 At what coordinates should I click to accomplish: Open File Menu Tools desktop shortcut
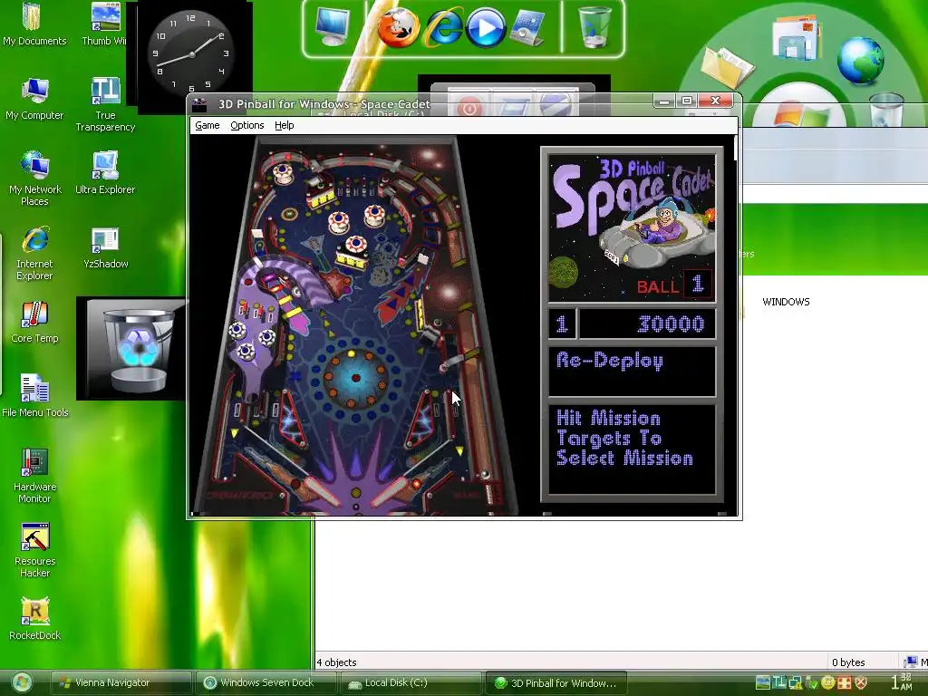coord(35,396)
